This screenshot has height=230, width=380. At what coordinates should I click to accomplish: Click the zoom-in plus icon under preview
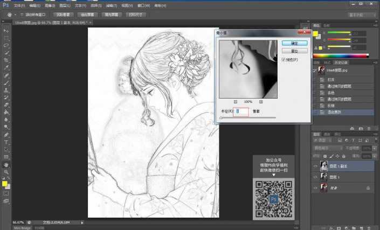tap(261, 101)
